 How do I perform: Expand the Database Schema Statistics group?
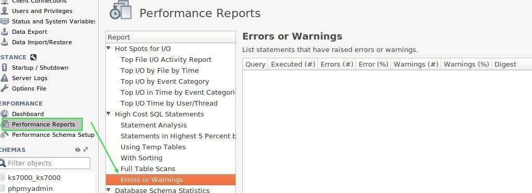pos(109,190)
